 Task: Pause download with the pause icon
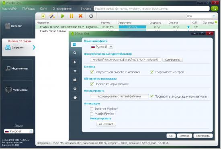click(72, 16)
